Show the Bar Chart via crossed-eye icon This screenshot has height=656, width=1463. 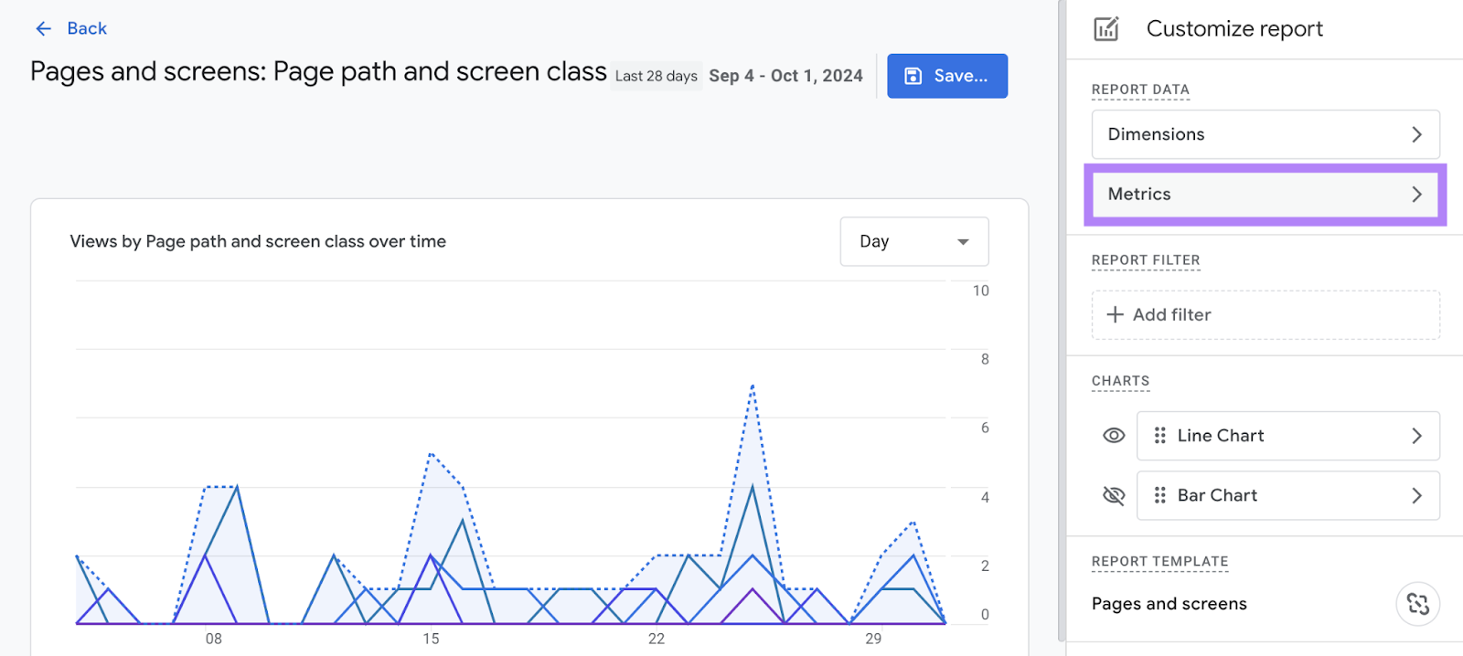[x=1114, y=495]
